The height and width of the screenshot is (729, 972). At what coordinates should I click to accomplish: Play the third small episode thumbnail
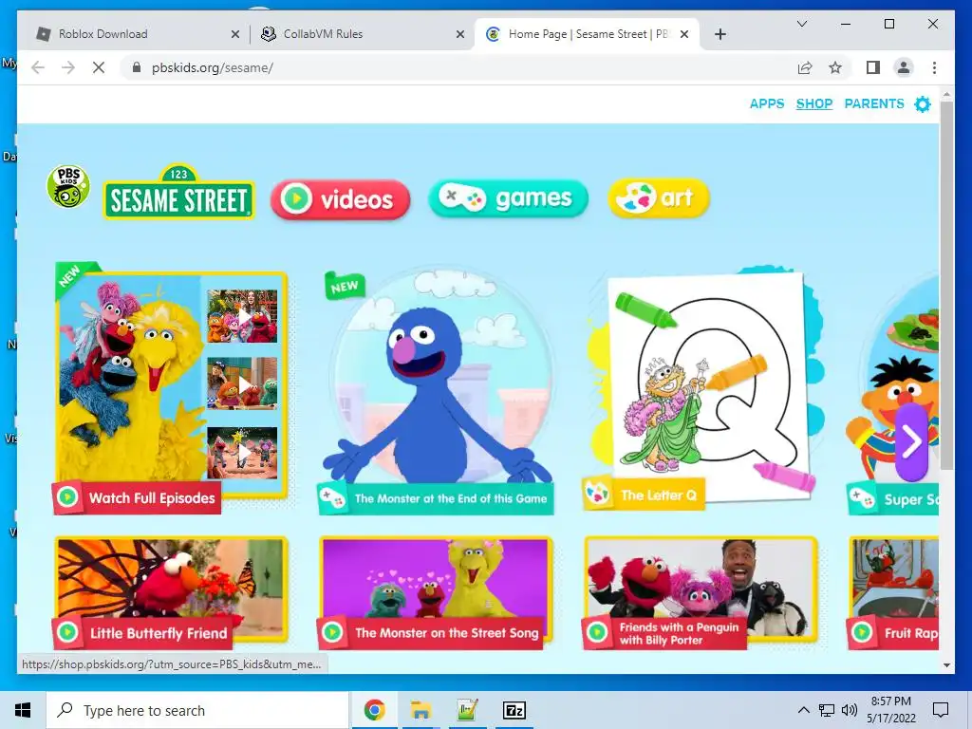tap(242, 453)
